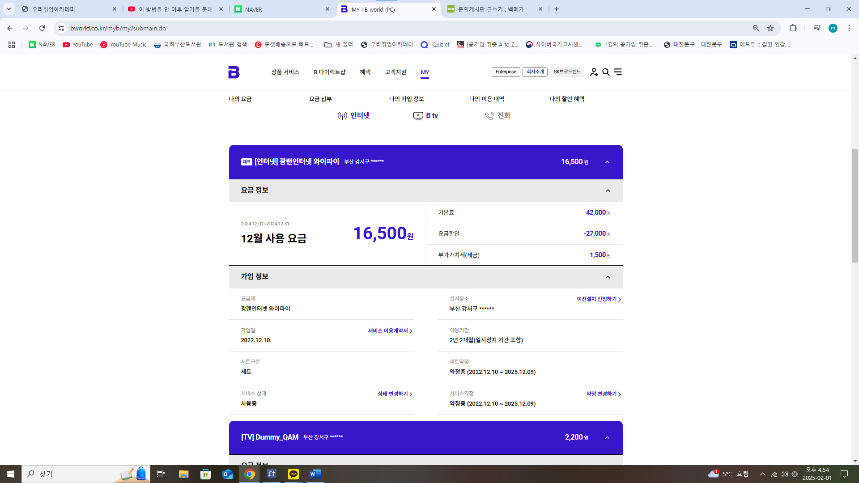
Task: Click the Enterprise button
Action: click(x=506, y=72)
